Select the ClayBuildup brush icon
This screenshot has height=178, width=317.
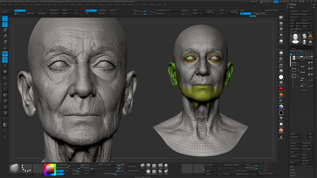point(148,172)
